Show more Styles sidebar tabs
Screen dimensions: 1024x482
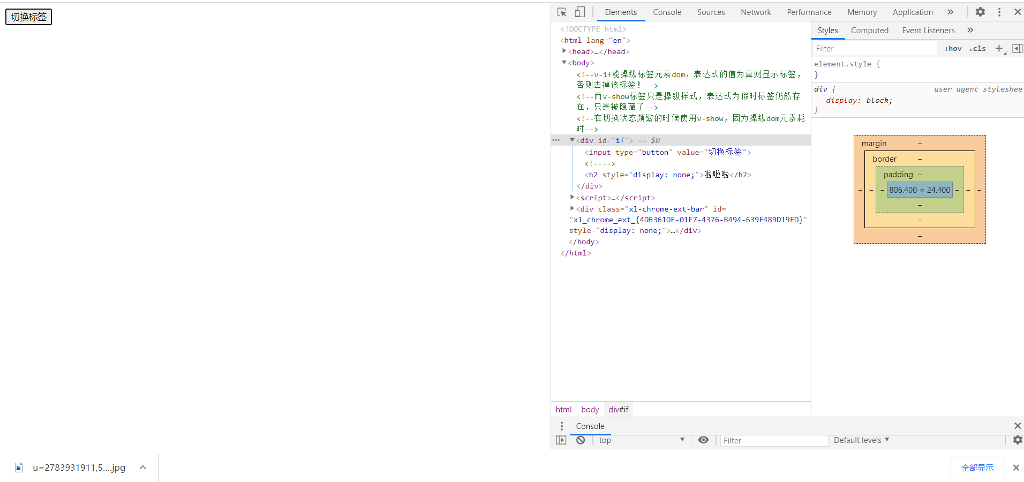[970, 30]
